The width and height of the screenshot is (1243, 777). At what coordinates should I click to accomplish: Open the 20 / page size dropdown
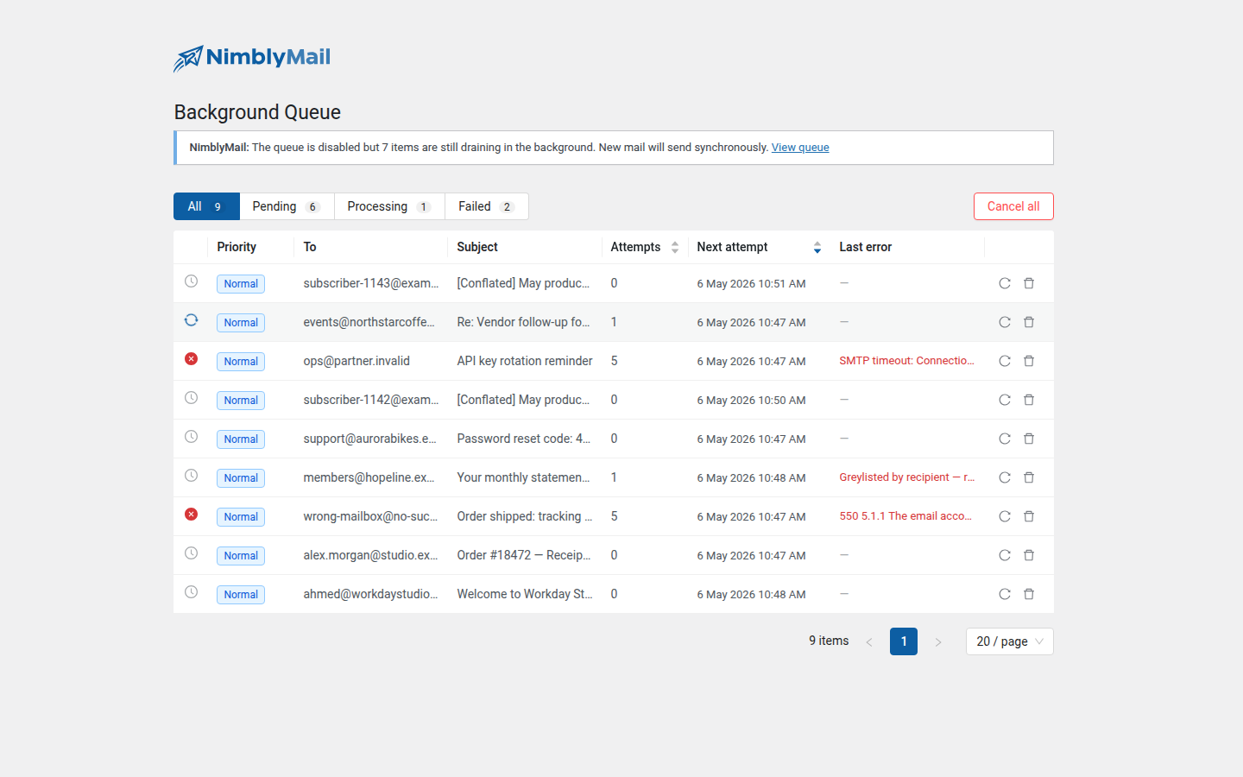tap(1010, 641)
